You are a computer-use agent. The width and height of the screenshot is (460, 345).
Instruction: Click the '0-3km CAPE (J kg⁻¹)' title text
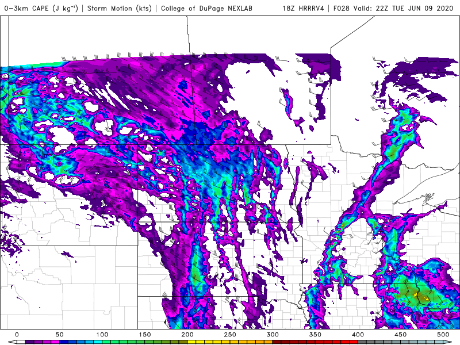click(41, 8)
